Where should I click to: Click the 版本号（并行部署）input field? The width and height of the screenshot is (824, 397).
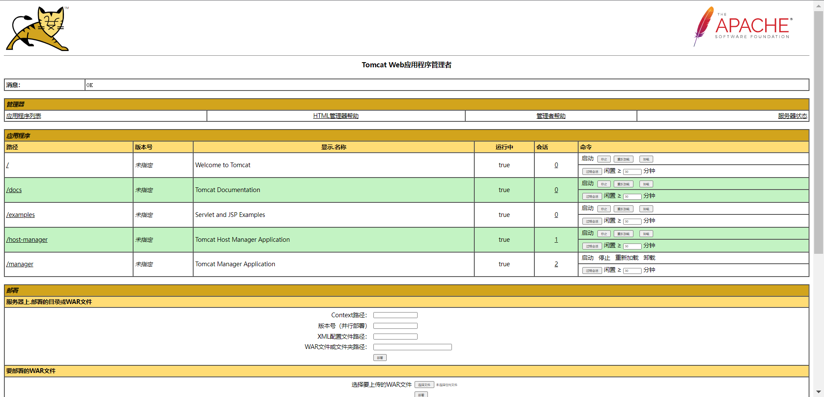[395, 326]
